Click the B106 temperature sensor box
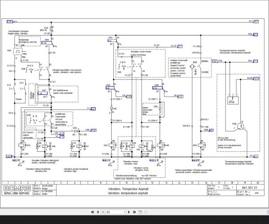The height and width of the screenshot is (224, 269). click(233, 100)
